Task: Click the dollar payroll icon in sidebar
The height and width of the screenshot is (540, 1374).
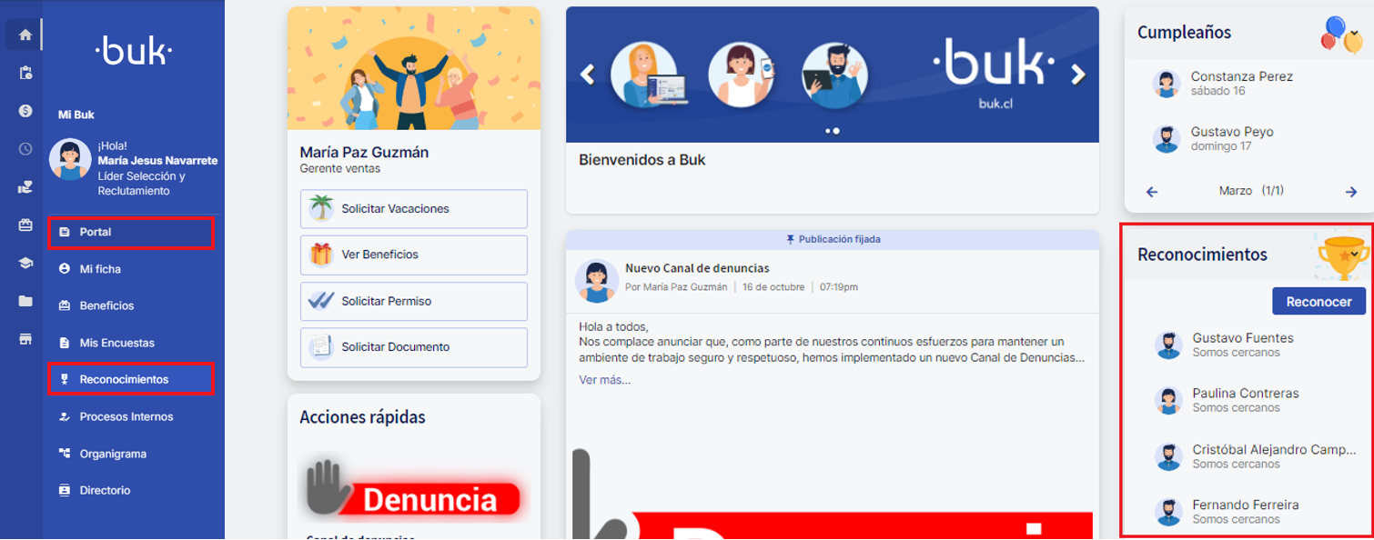Action: pos(25,111)
